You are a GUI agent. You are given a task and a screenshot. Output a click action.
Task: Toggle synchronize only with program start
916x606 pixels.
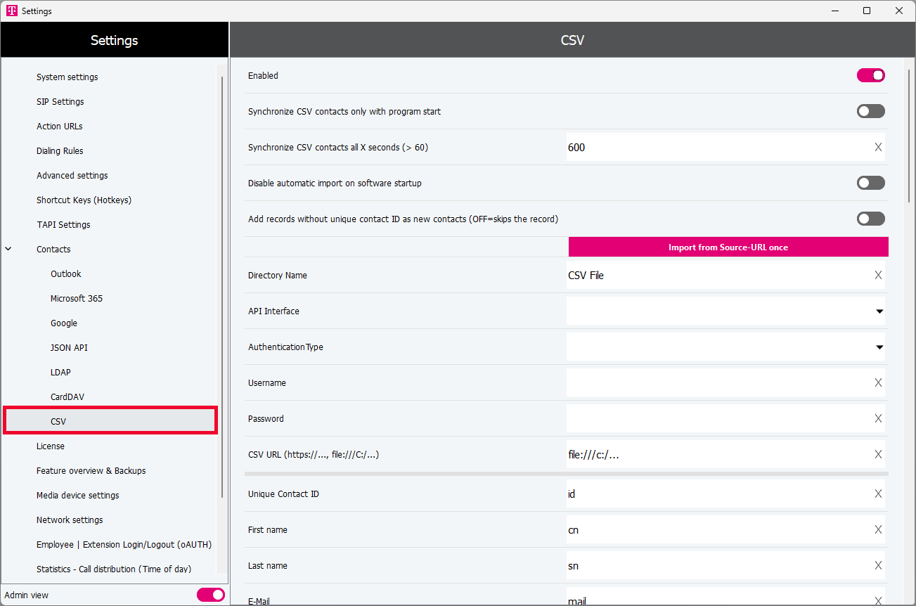[870, 112]
